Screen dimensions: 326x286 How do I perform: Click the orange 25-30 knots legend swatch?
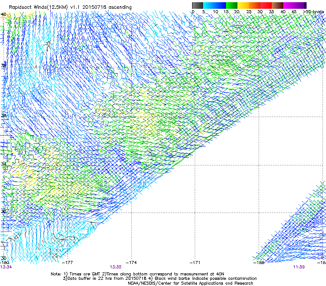click(x=255, y=5)
